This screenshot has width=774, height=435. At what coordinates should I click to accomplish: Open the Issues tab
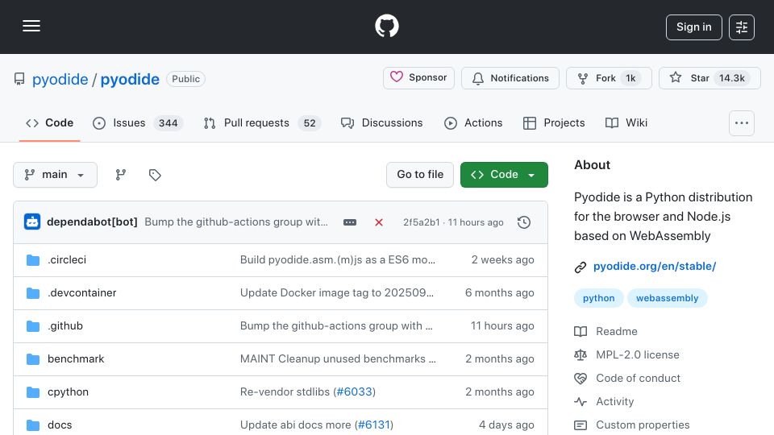tap(138, 122)
